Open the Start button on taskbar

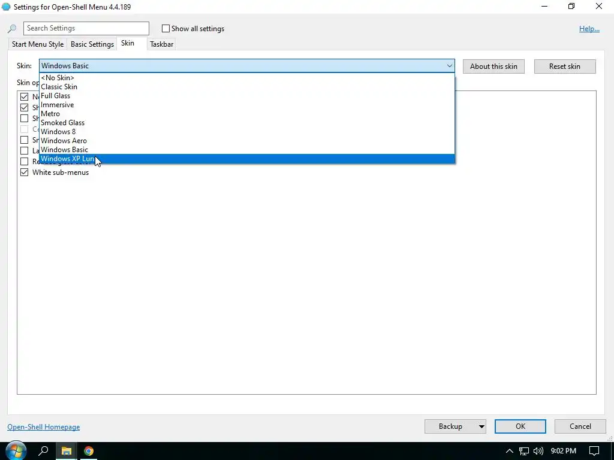(16, 451)
